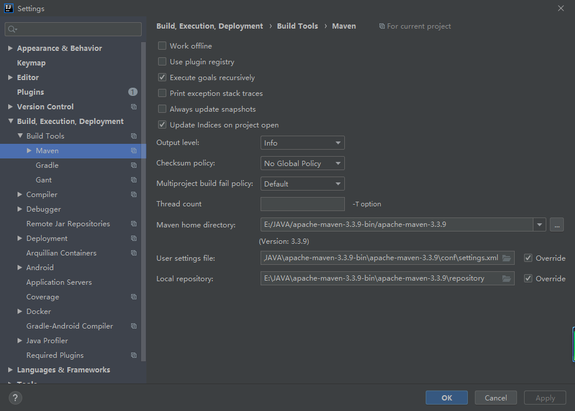Expand Appearance & Behavior tree node
Viewport: 575px width, 411px height.
[11, 48]
